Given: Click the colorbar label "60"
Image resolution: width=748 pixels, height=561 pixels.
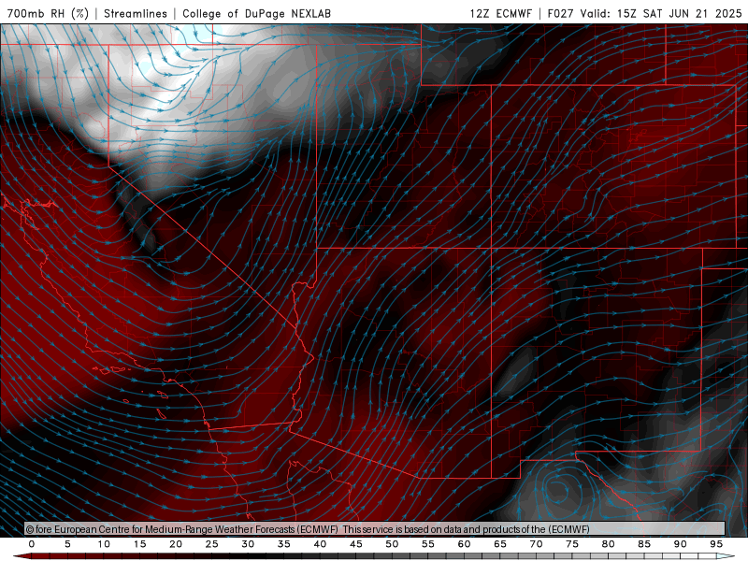Looking at the screenshot, I should pos(464,544).
